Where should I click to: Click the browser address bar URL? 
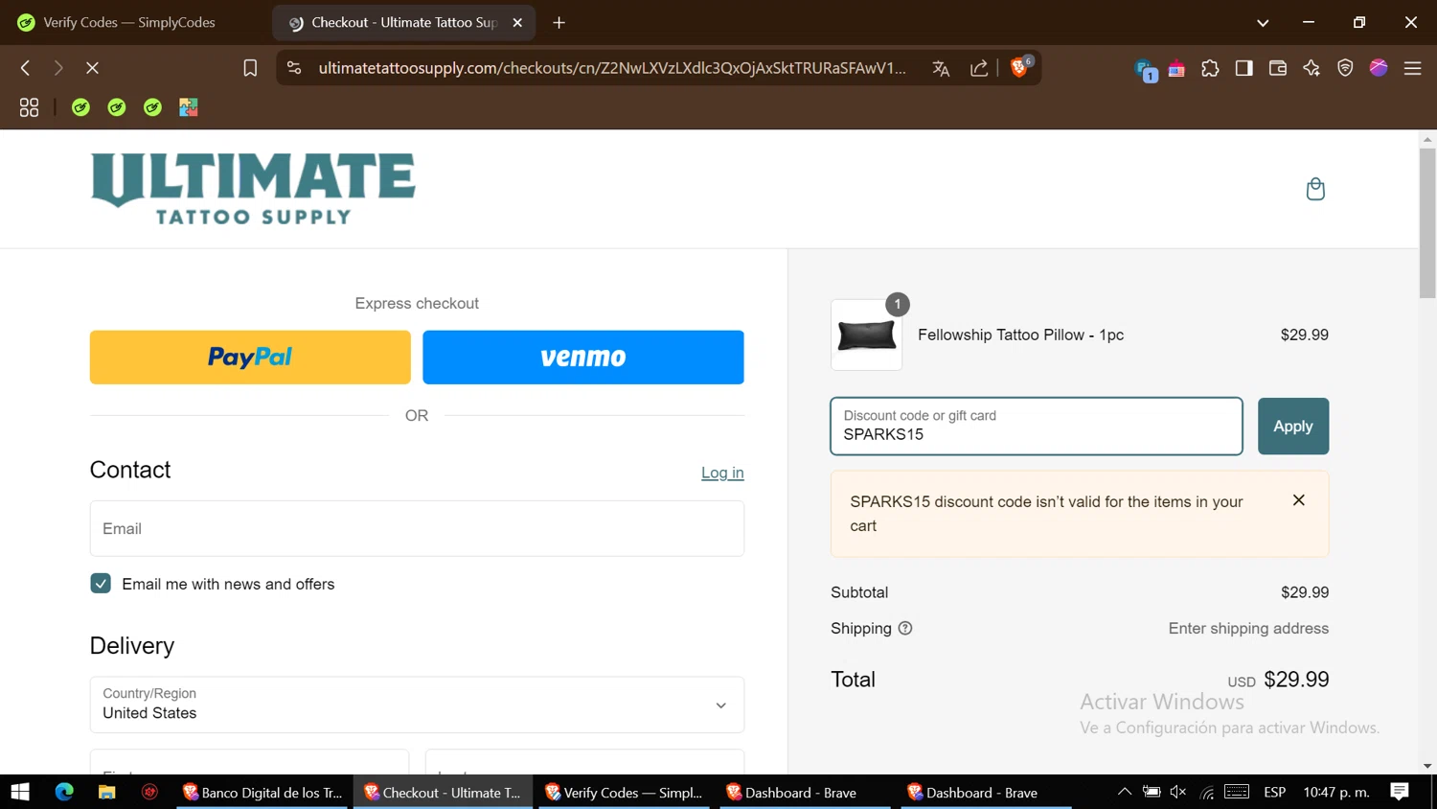coord(612,68)
